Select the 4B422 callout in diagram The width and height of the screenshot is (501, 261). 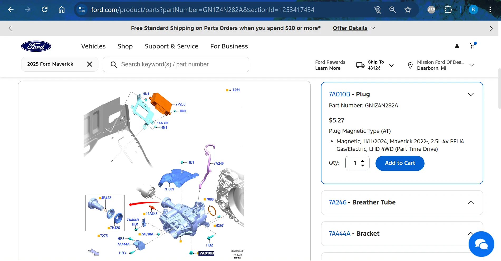point(106,198)
